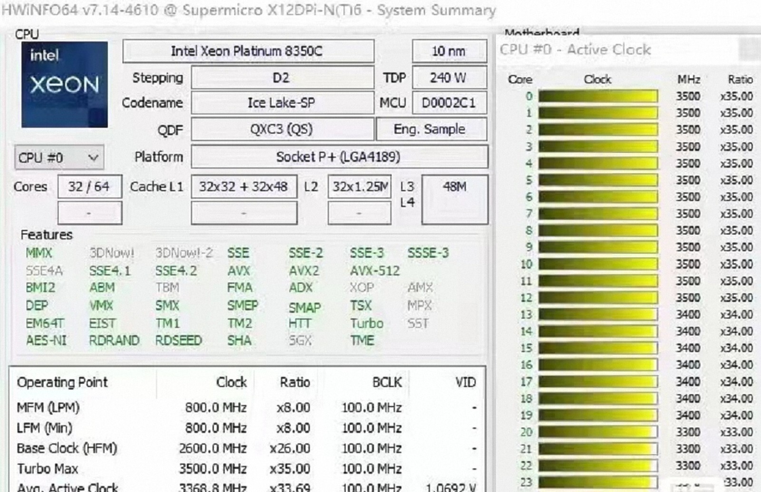
Task: Click the greyed-out XOP feature label
Action: (x=362, y=288)
